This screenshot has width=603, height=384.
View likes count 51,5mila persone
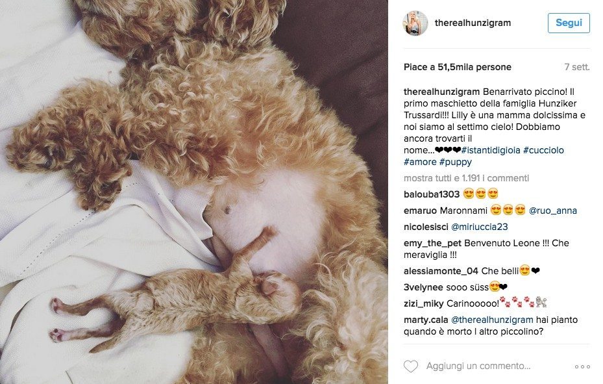tap(458, 68)
